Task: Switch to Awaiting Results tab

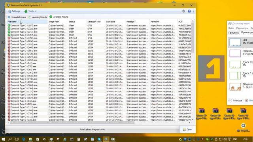Action: 38,17
